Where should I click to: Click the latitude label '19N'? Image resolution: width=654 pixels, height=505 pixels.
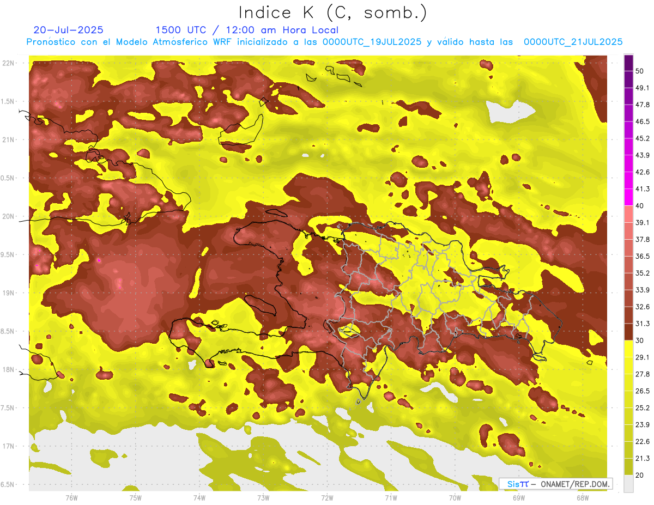(x=9, y=293)
